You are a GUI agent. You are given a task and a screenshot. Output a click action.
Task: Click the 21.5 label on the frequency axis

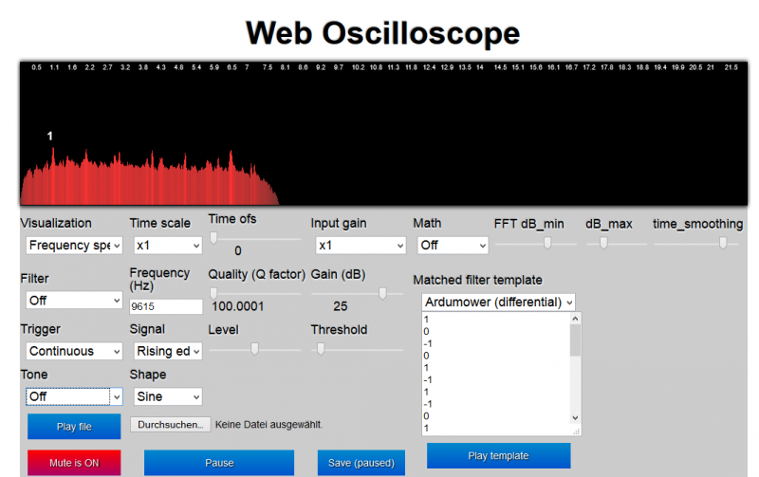pyautogui.click(x=731, y=67)
